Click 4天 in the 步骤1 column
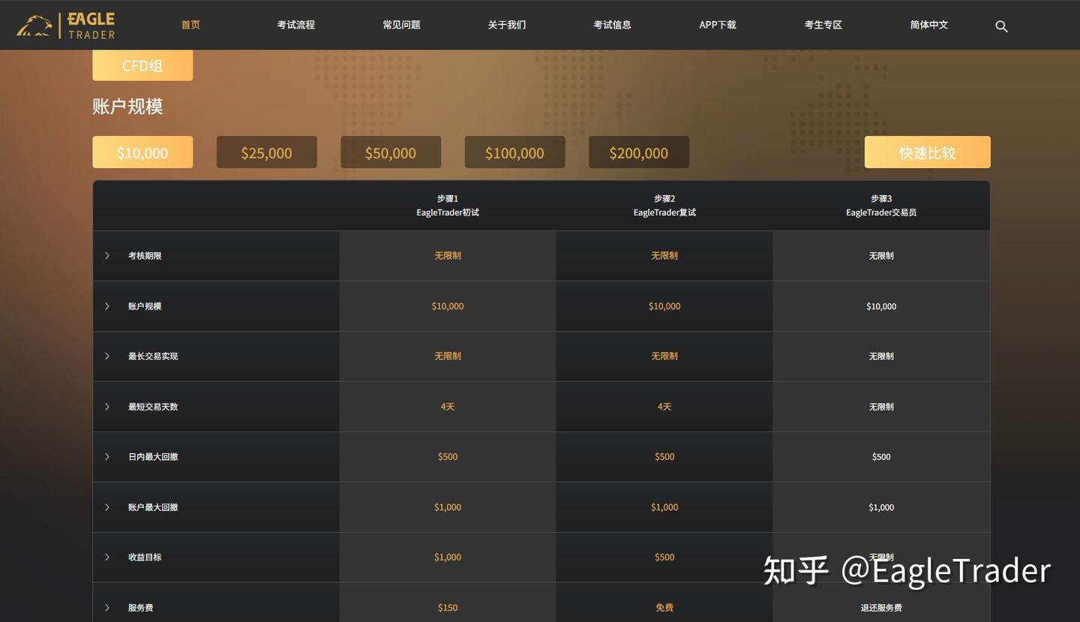The height and width of the screenshot is (622, 1080). click(x=448, y=407)
